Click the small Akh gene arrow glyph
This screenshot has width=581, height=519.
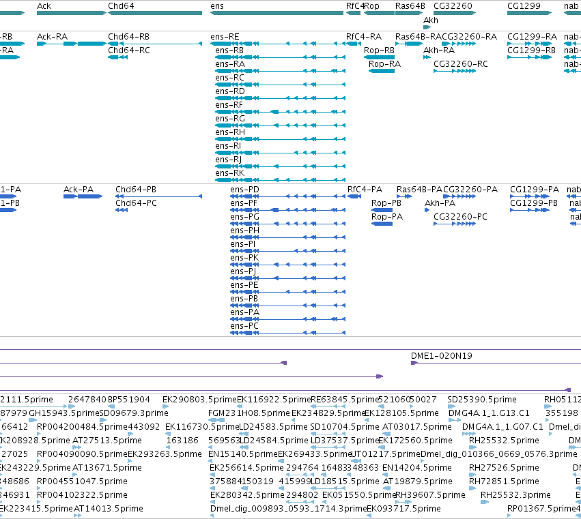[427, 27]
